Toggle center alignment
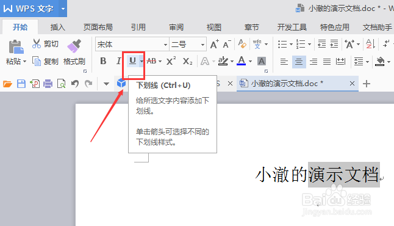The width and height of the screenshot is (394, 226). point(299,62)
